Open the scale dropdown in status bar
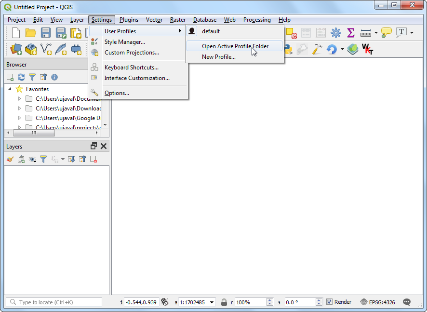Viewport: 427px width, 312px height. (x=212, y=302)
